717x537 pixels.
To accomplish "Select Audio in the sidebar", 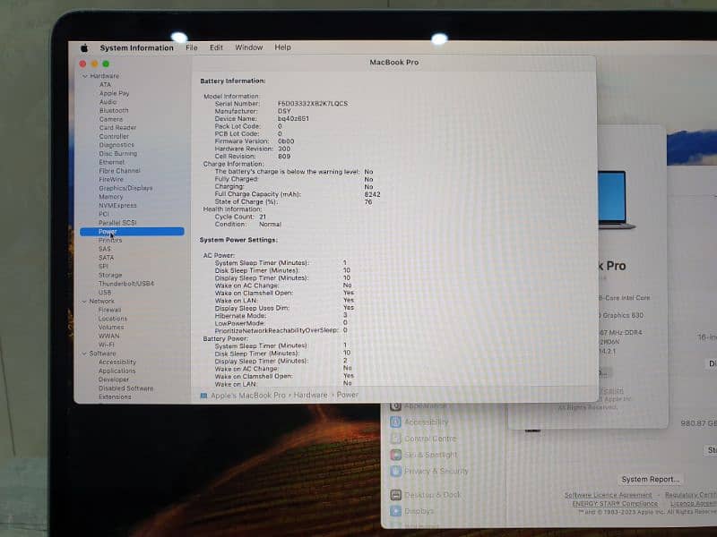I will pyautogui.click(x=108, y=102).
